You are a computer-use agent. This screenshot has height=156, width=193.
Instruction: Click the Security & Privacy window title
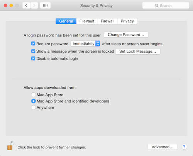[x=96, y=6]
